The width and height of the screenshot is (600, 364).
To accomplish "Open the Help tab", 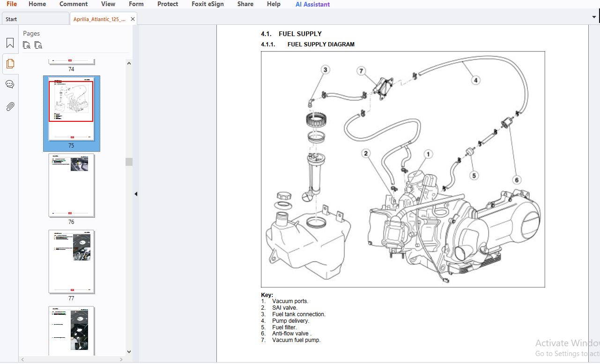I will coord(274,4).
